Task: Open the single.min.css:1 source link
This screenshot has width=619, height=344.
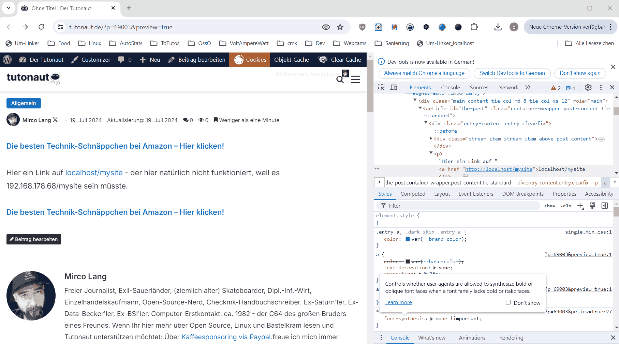Action: tap(588, 232)
